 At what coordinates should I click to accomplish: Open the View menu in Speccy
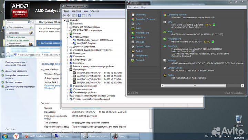point(136,7)
